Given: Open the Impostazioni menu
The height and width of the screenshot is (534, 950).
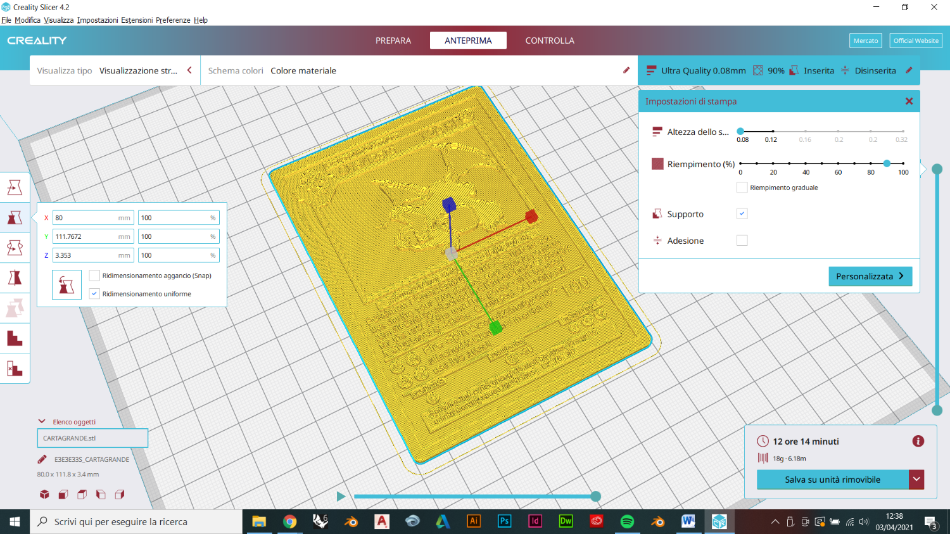Looking at the screenshot, I should click(x=98, y=20).
